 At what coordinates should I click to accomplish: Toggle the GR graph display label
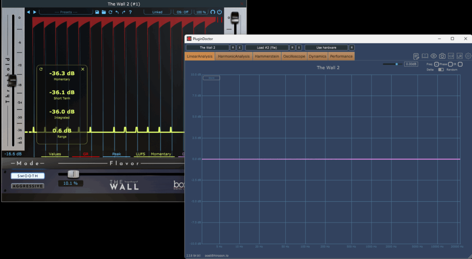point(86,154)
